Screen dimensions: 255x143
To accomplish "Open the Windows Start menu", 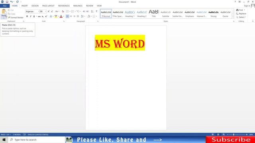I will point(4,139).
